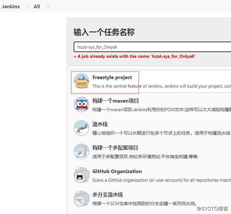Open the All breadcrumb link

point(37,6)
